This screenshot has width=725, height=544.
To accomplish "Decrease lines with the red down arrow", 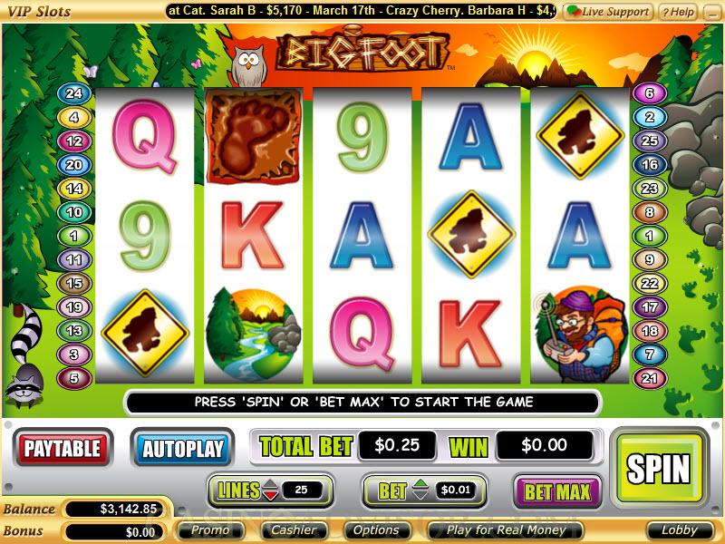I will pos(270,495).
